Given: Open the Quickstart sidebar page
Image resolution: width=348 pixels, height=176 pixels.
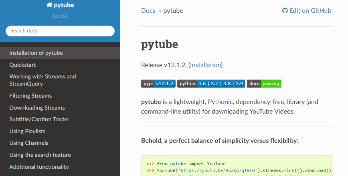Looking at the screenshot, I should coord(60,65).
